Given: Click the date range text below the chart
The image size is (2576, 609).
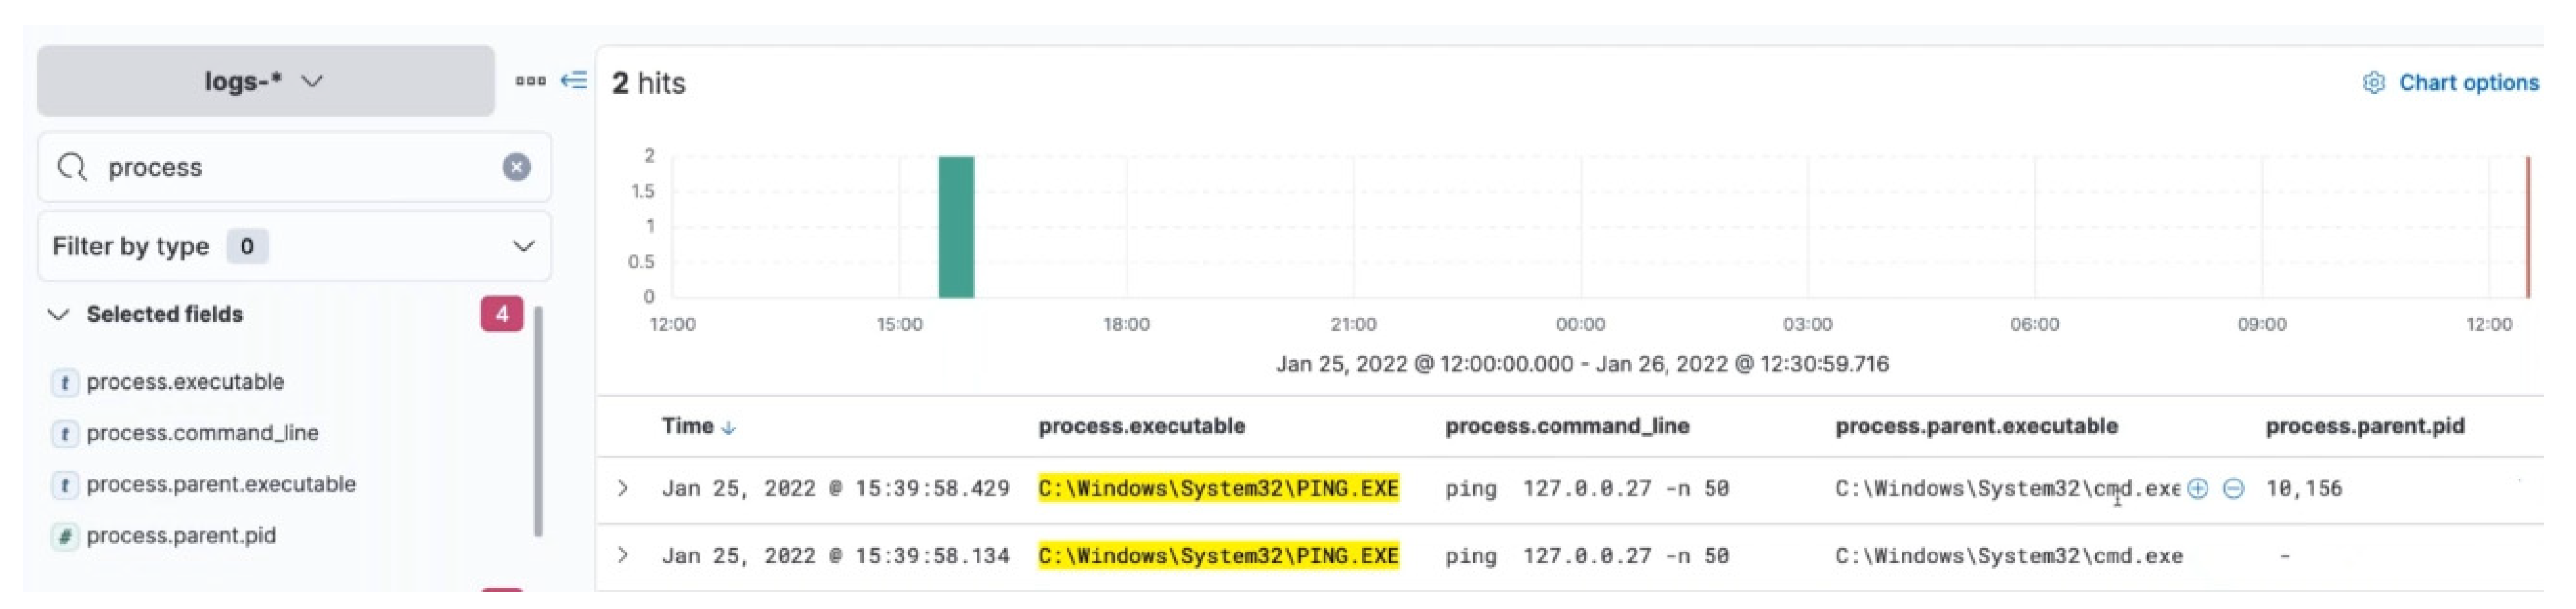Looking at the screenshot, I should click(1581, 364).
